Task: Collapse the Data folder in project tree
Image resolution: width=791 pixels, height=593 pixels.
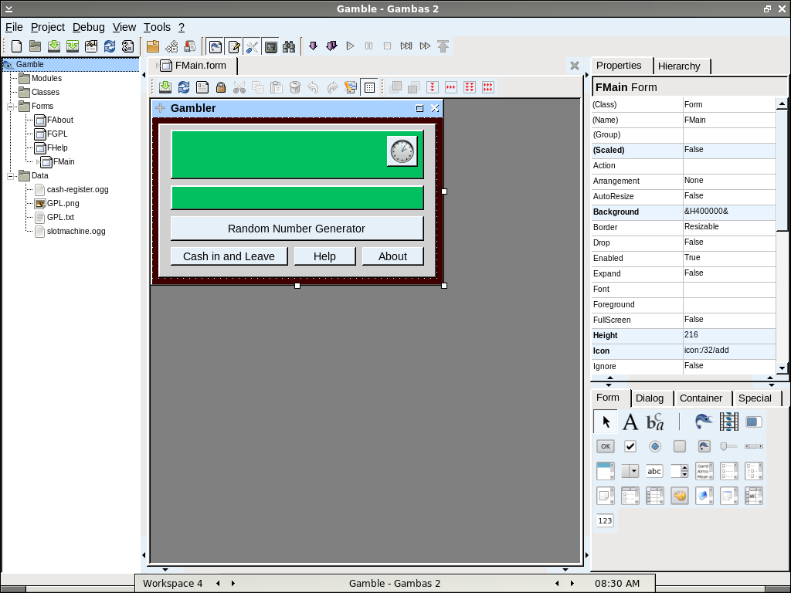Action: (x=12, y=176)
